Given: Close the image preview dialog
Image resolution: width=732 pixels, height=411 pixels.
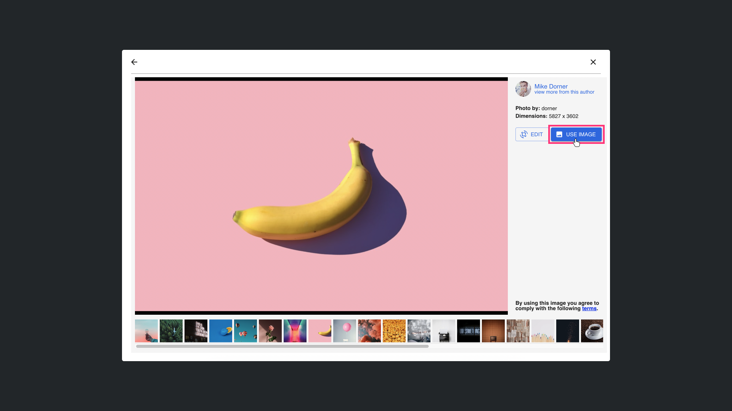Looking at the screenshot, I should click(x=593, y=62).
